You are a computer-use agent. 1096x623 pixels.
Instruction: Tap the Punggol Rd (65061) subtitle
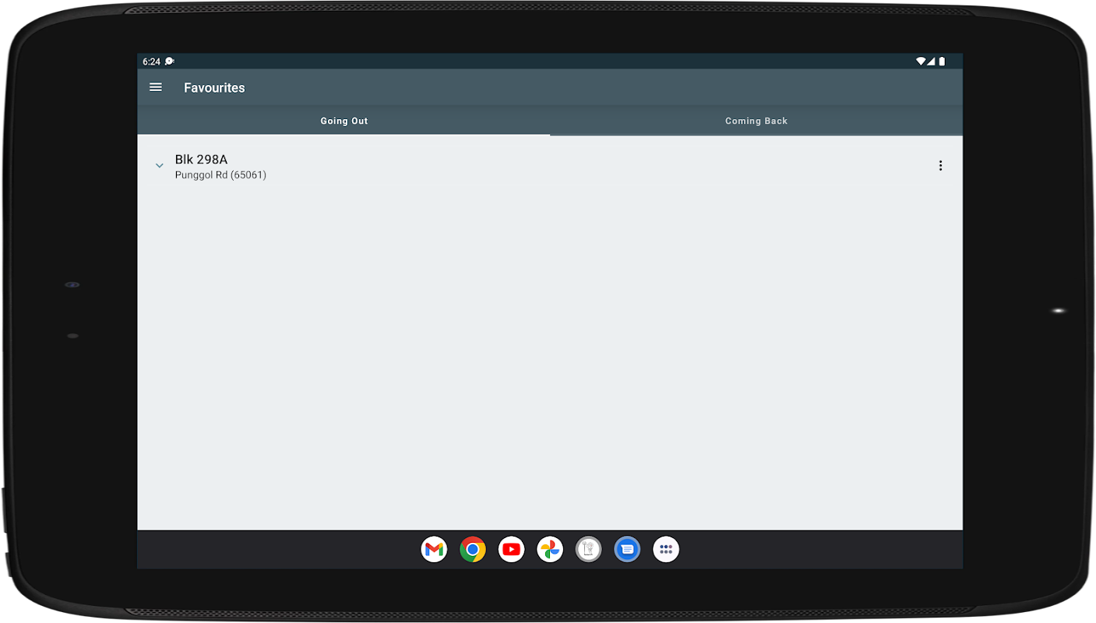point(220,175)
